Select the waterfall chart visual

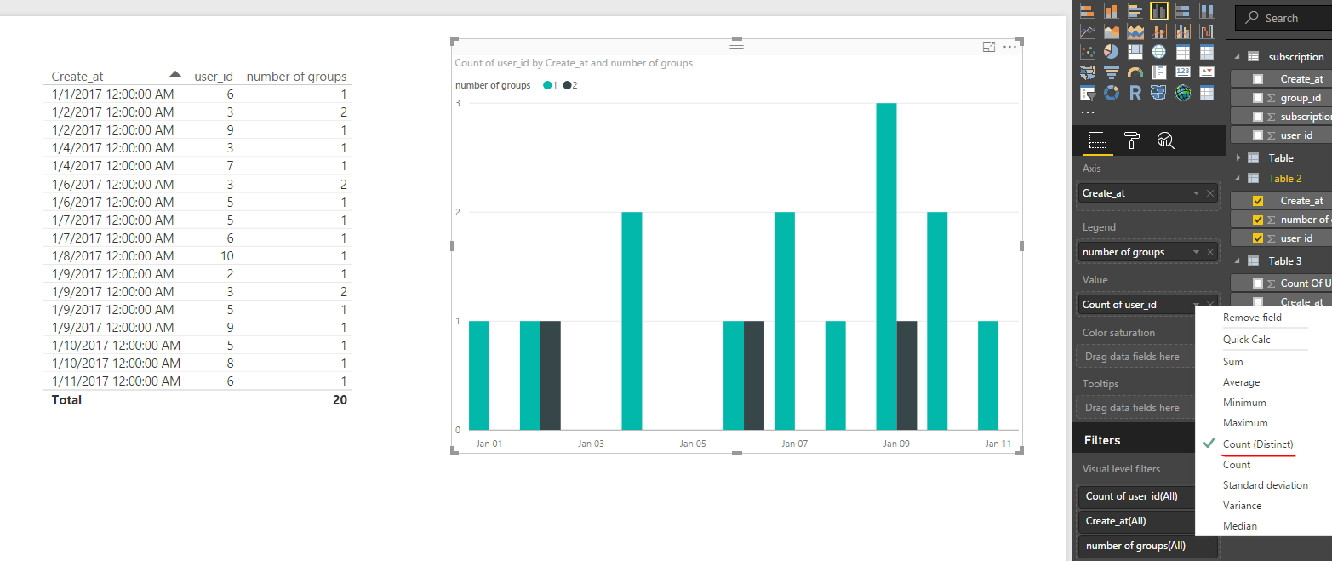pos(1206,31)
